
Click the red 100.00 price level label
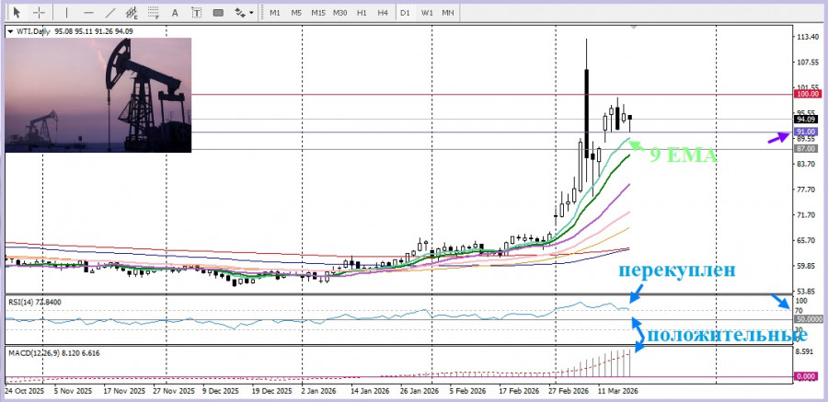[806, 94]
